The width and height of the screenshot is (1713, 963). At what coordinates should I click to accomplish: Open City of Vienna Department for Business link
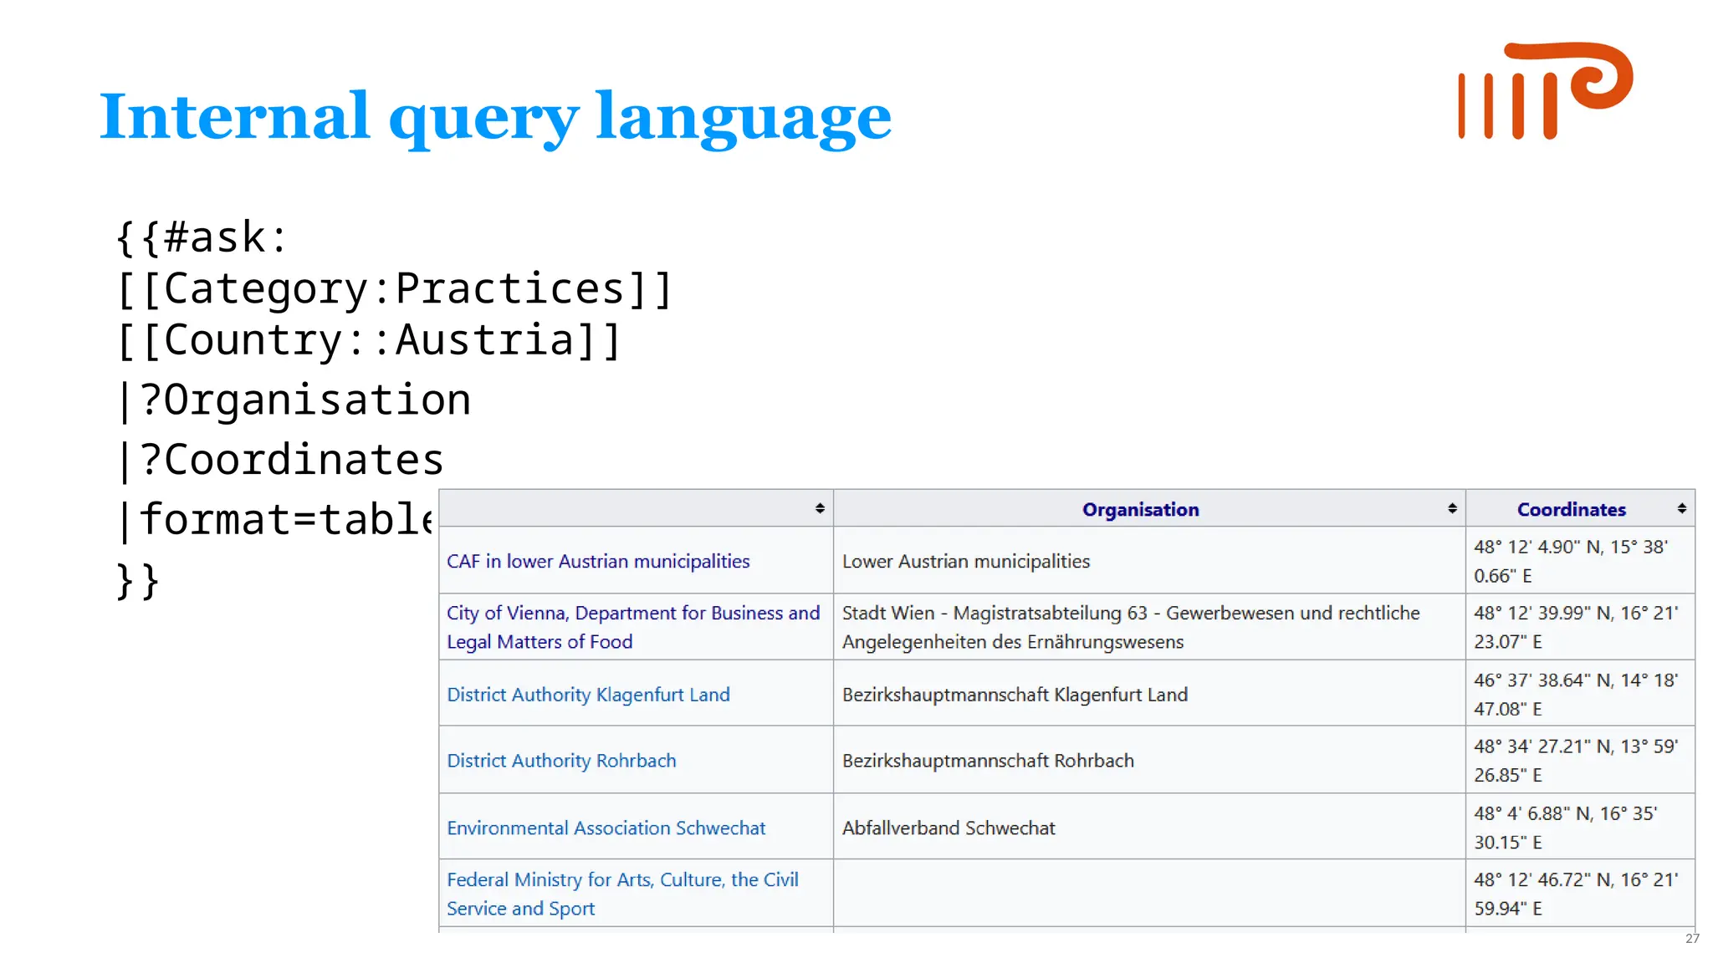pyautogui.click(x=633, y=627)
